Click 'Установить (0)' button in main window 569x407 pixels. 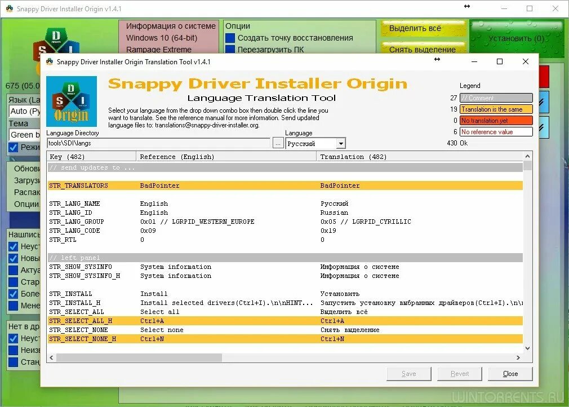(517, 38)
